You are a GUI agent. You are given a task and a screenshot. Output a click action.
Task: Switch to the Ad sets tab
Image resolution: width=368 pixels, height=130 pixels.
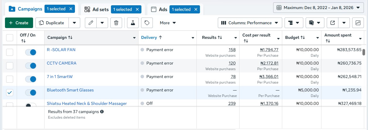[x=97, y=9]
